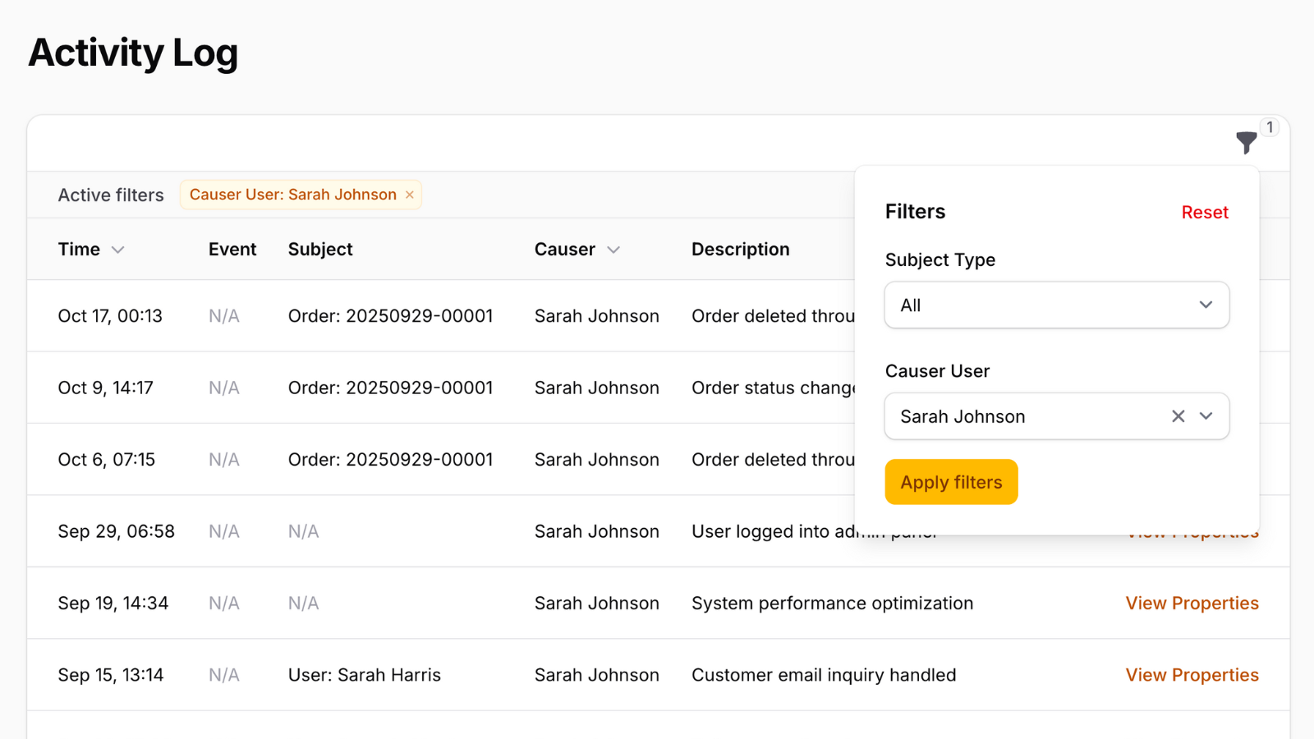Image resolution: width=1314 pixels, height=739 pixels.
Task: View Properties for Customer email inquiry
Action: 1192,675
